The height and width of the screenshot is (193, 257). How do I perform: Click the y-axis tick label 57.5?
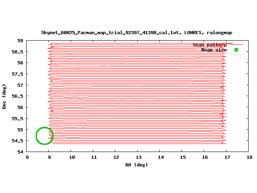tap(18, 74)
